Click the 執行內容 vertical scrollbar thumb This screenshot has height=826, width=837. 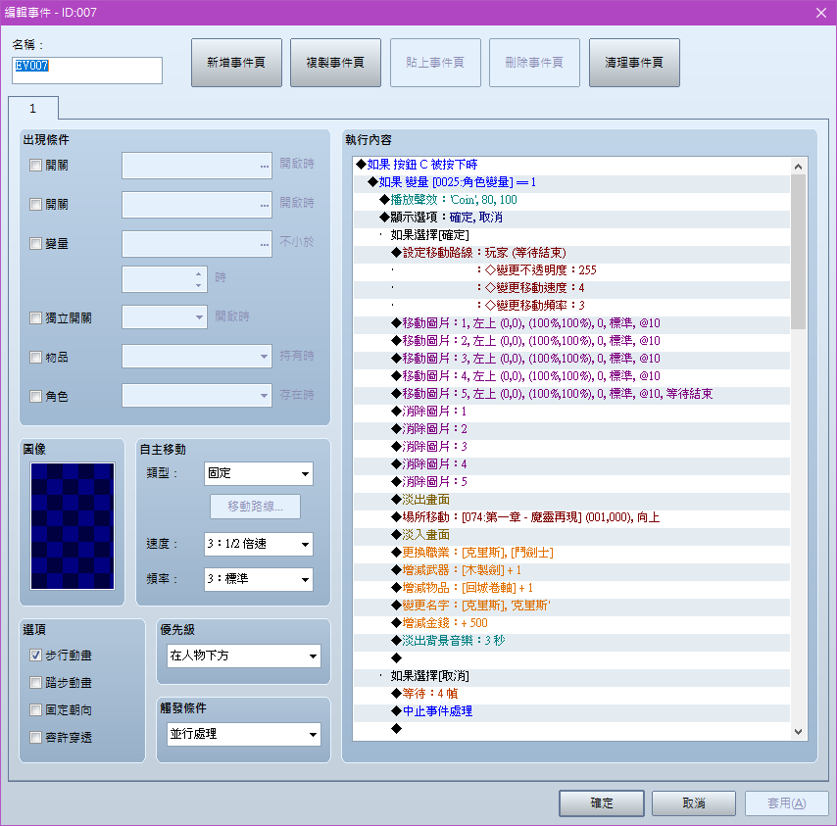(x=798, y=252)
